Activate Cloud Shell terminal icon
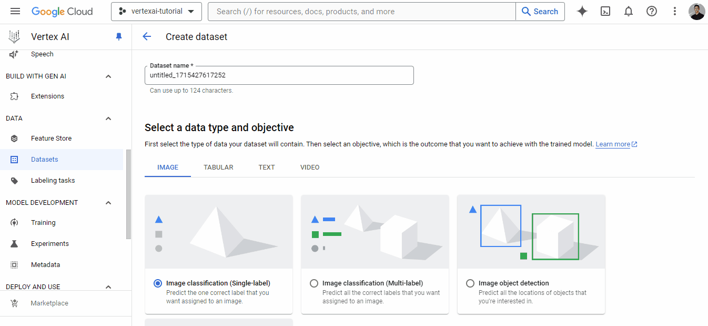Image resolution: width=708 pixels, height=326 pixels. click(605, 11)
